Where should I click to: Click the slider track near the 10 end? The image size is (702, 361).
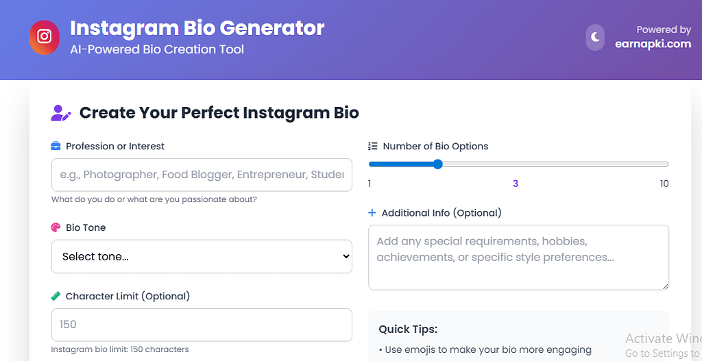pos(658,164)
